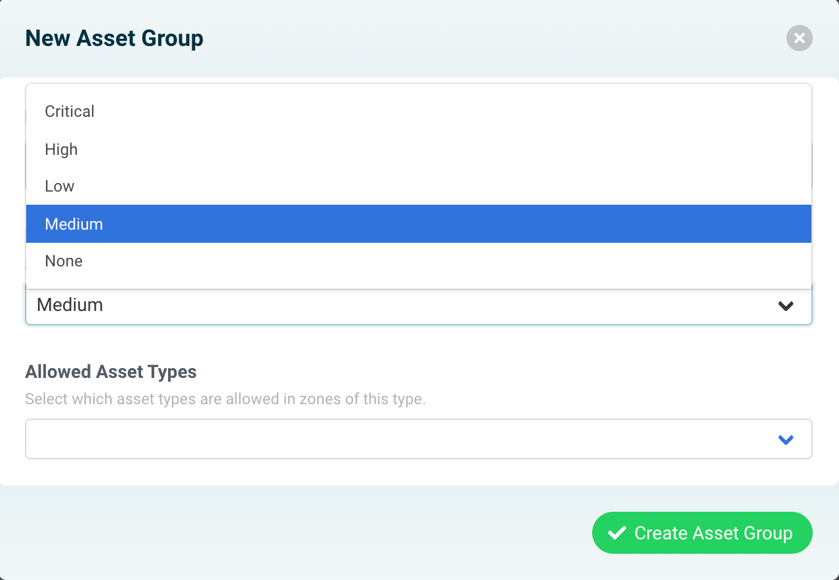
Task: Click the New Asset Group title
Action: coord(114,38)
